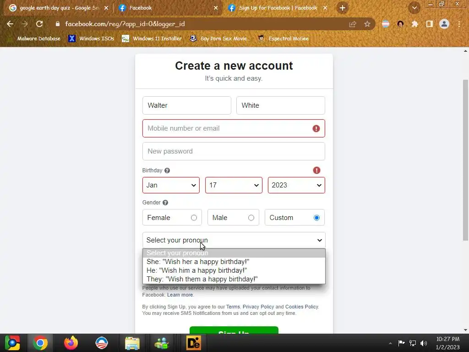Go back using the browser back arrow
This screenshot has width=469, height=352.
tap(10, 24)
